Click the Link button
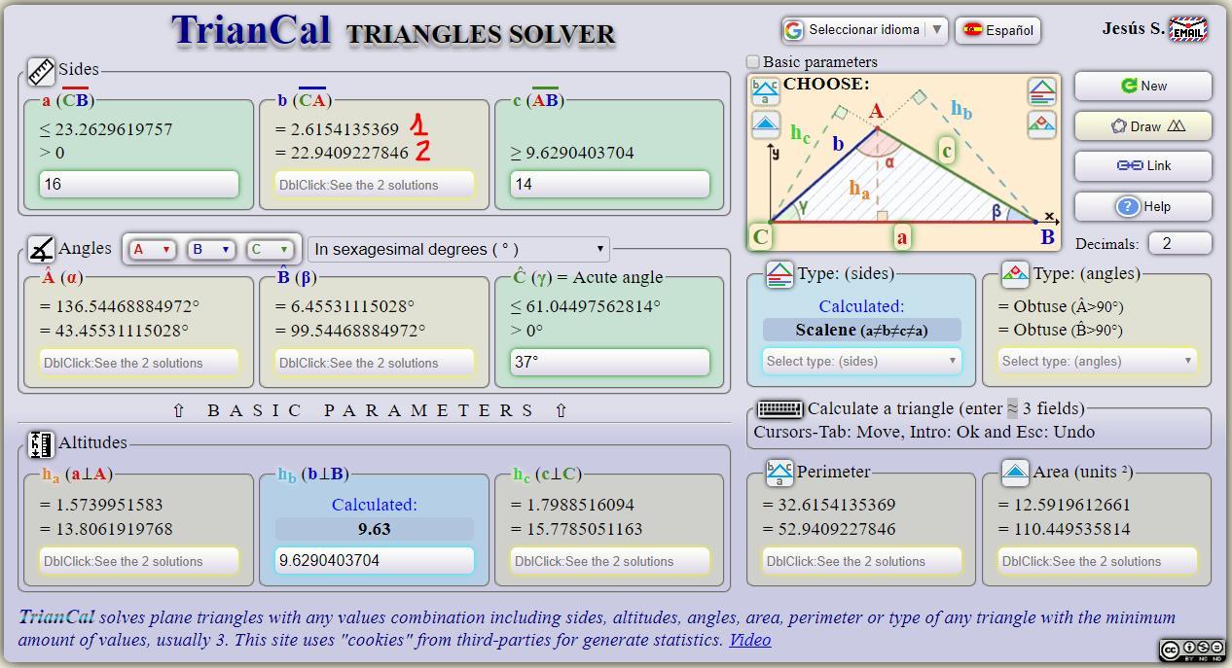Image resolution: width=1232 pixels, height=668 pixels. (1143, 166)
